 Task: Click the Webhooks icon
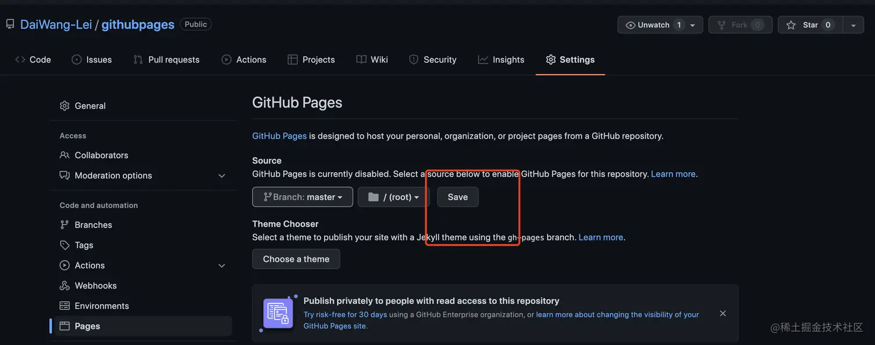click(64, 285)
